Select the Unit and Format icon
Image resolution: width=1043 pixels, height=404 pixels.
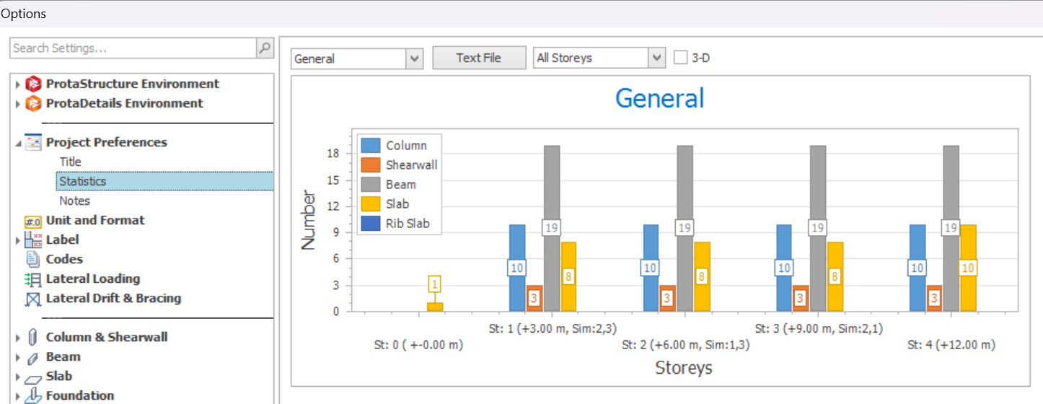click(33, 221)
